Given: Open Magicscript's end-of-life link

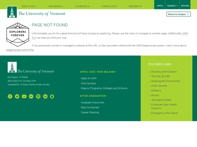Looking at the screenshot, I should coord(20,50).
